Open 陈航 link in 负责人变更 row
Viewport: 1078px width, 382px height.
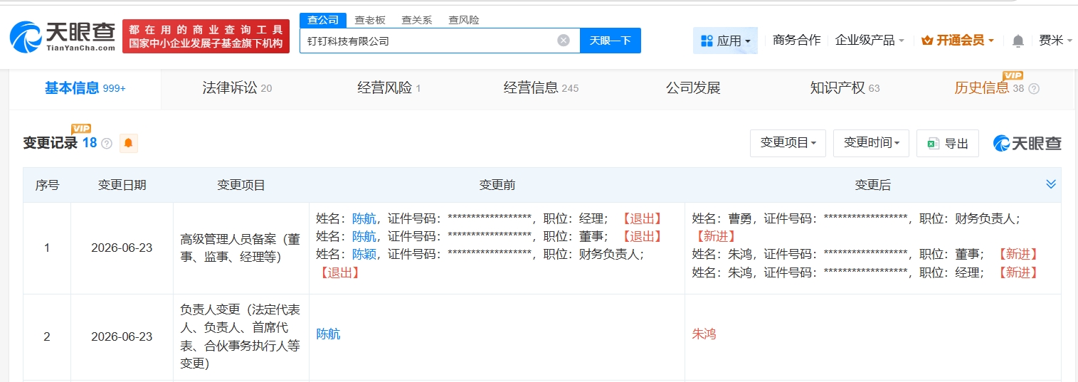click(328, 334)
